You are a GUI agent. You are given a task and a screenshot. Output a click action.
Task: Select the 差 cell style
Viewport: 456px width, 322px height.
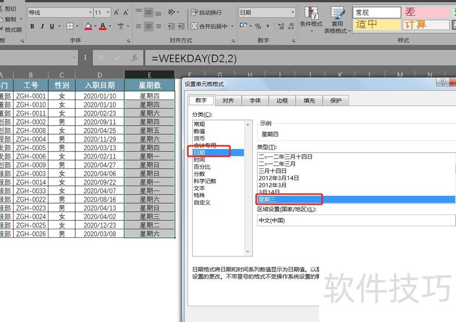pos(426,13)
